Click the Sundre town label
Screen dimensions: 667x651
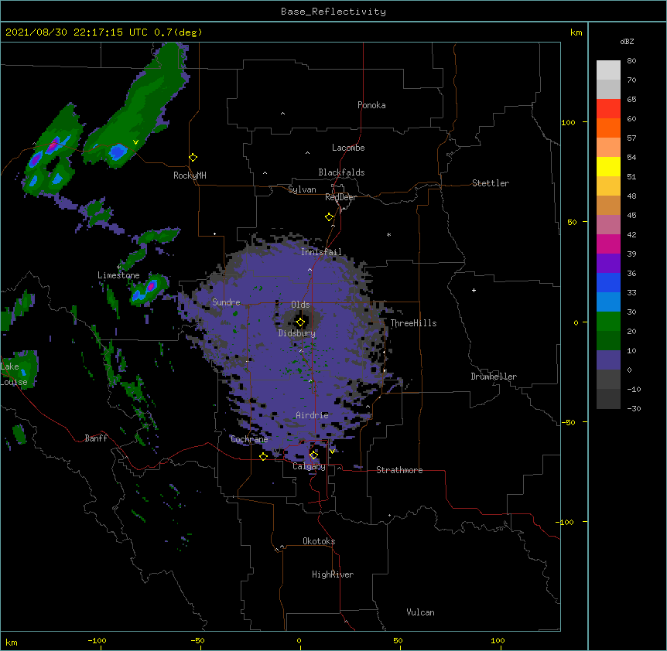(226, 302)
